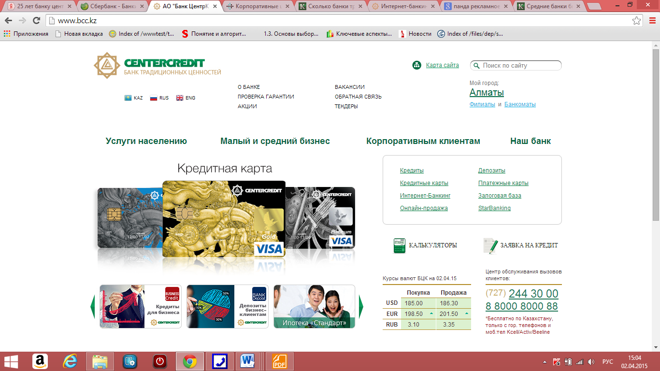Open 'ПРОВЕРКА ГАРАНТИИ' page
The image size is (660, 371).
[x=266, y=97]
